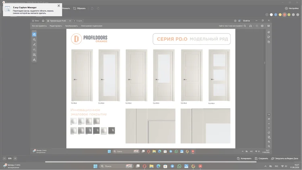Open Электронное подписание menu item

(x=91, y=26)
